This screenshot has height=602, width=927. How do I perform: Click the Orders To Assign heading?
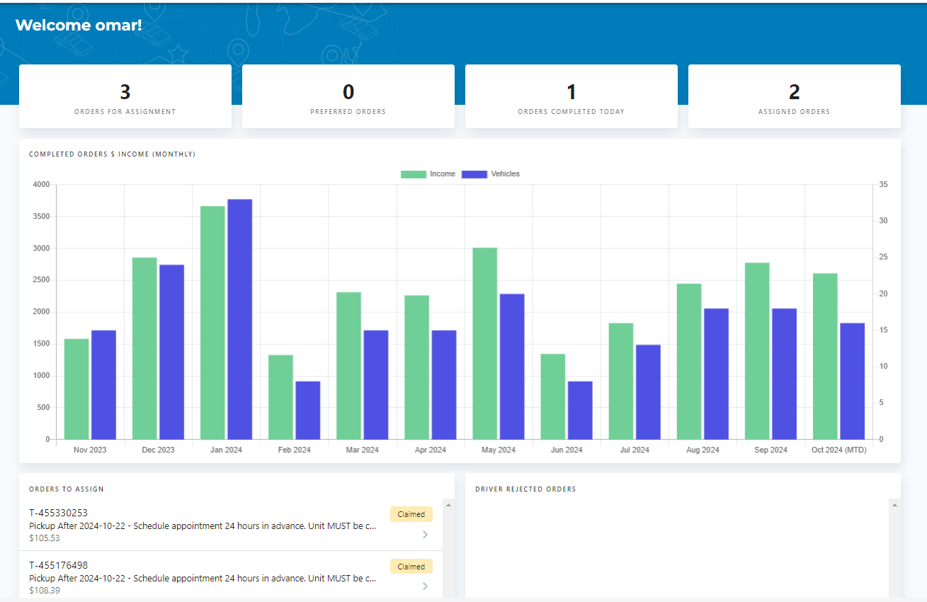click(x=67, y=489)
